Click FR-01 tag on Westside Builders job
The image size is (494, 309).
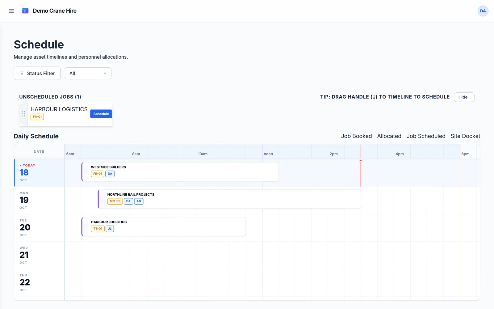(98, 174)
